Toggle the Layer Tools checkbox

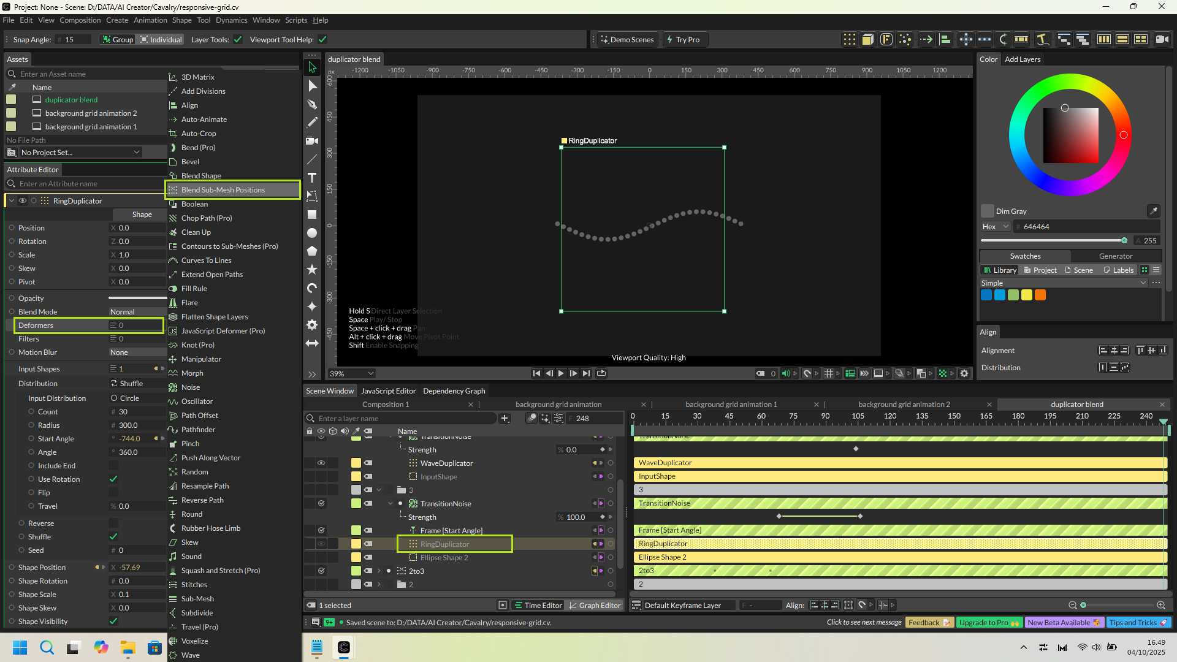238,40
